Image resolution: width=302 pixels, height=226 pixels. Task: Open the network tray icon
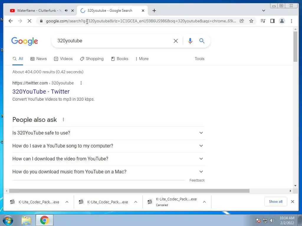pyautogui.click(x=265, y=220)
